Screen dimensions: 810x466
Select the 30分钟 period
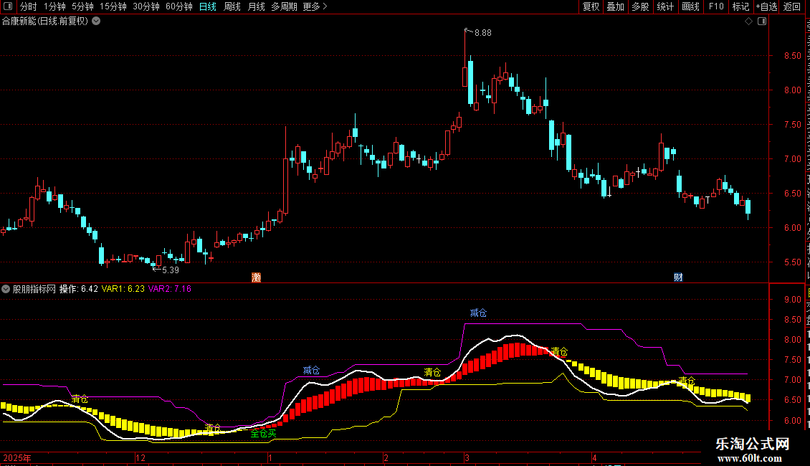point(146,6)
